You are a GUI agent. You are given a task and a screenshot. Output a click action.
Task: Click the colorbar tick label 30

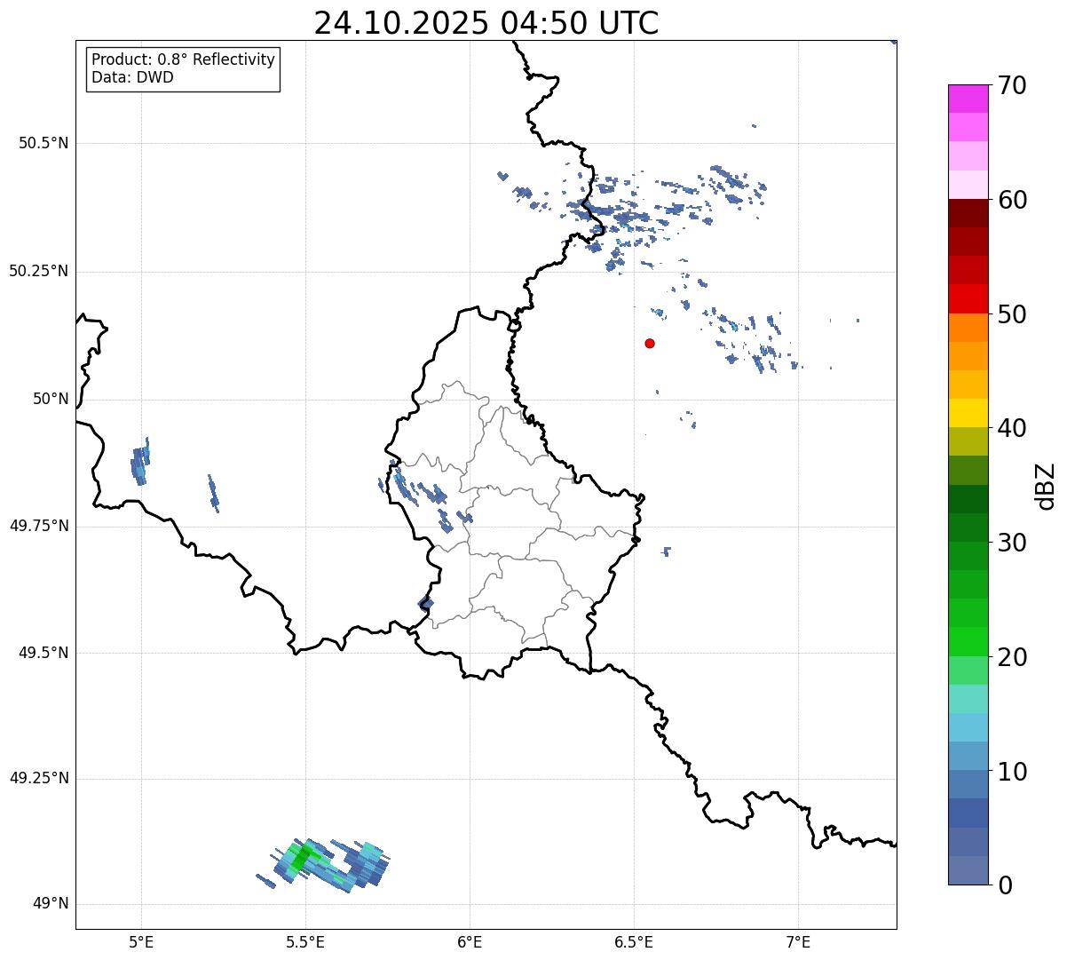click(1012, 543)
